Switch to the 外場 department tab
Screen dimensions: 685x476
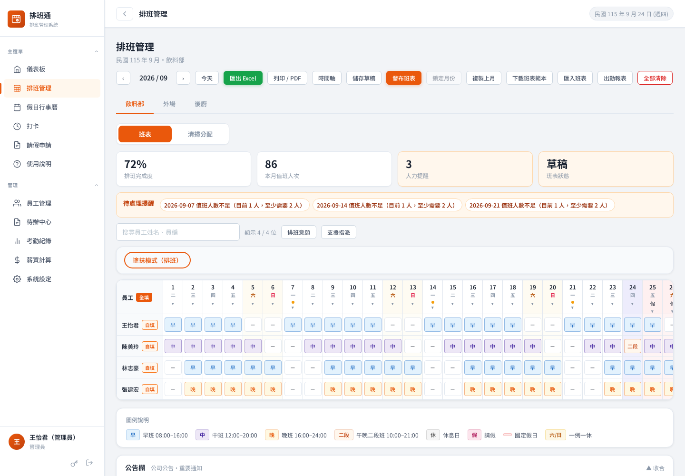pyautogui.click(x=169, y=104)
